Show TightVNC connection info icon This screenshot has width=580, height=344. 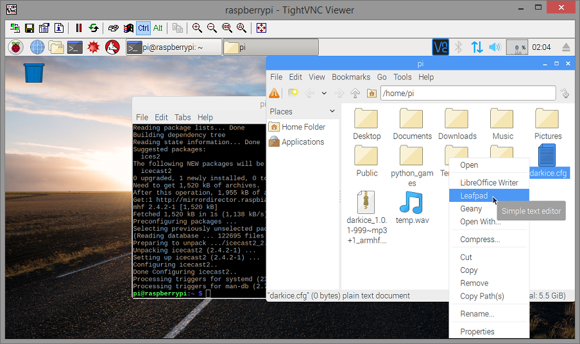click(x=59, y=28)
